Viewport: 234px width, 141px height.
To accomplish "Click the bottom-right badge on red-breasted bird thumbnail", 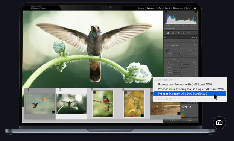I will click(111, 115).
